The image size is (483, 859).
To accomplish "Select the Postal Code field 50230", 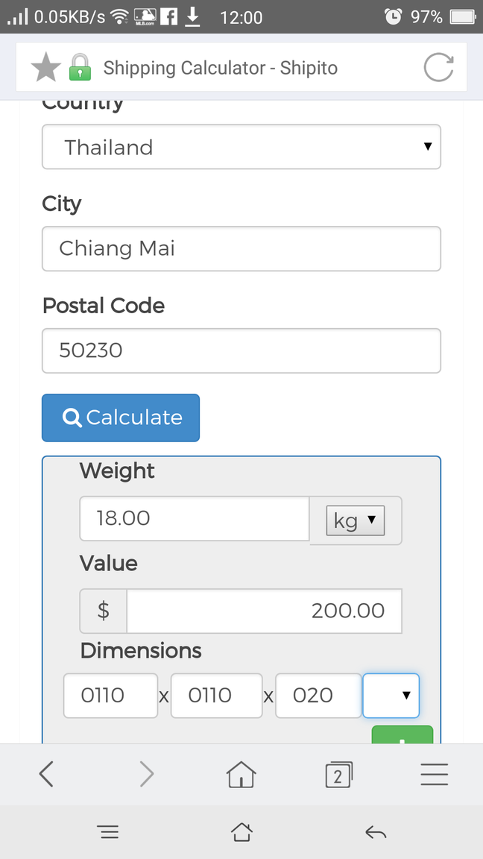I will point(241,350).
